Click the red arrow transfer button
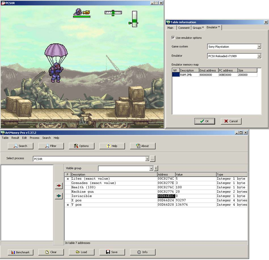Image resolution: width=269 pixels, height=260 pixels. tap(59, 186)
